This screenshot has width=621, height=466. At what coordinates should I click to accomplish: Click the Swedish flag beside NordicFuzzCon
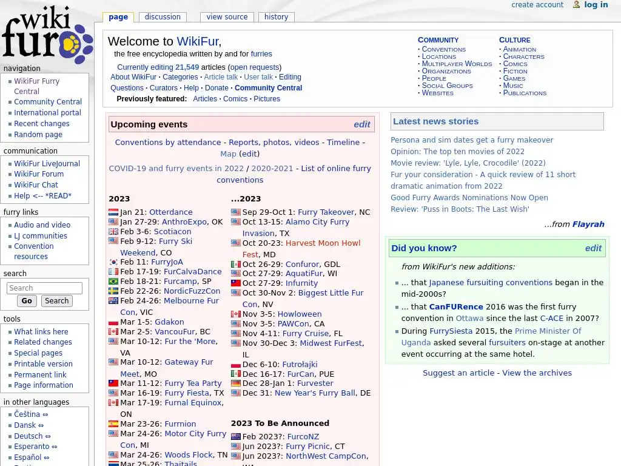113,291
